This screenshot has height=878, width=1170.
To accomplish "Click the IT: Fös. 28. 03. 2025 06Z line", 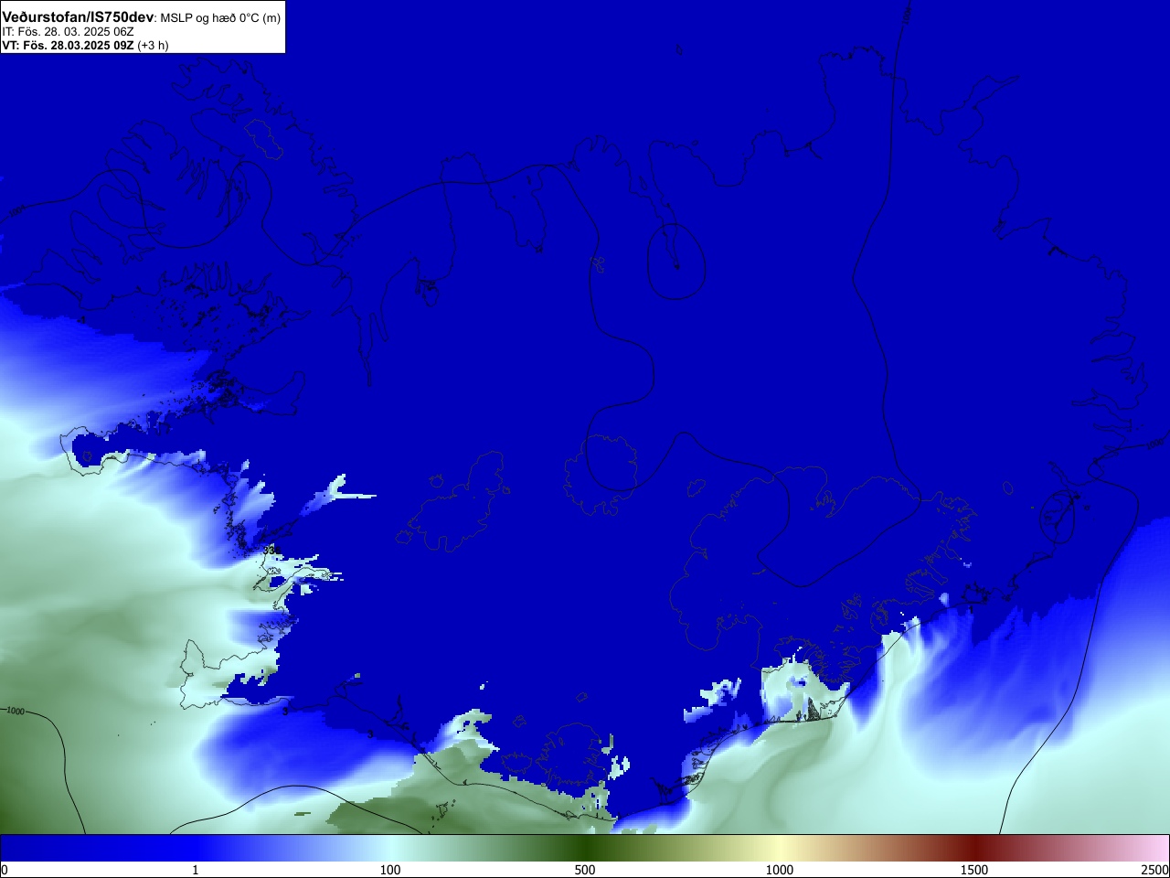I will tap(68, 31).
